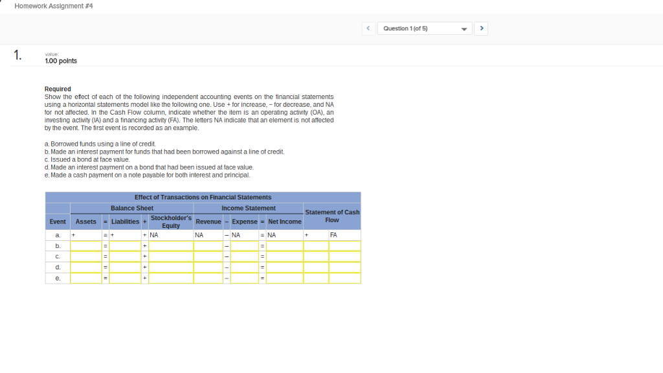Click the Net Income cell for event c
Viewport: 663px width, 373px height.
(x=285, y=256)
